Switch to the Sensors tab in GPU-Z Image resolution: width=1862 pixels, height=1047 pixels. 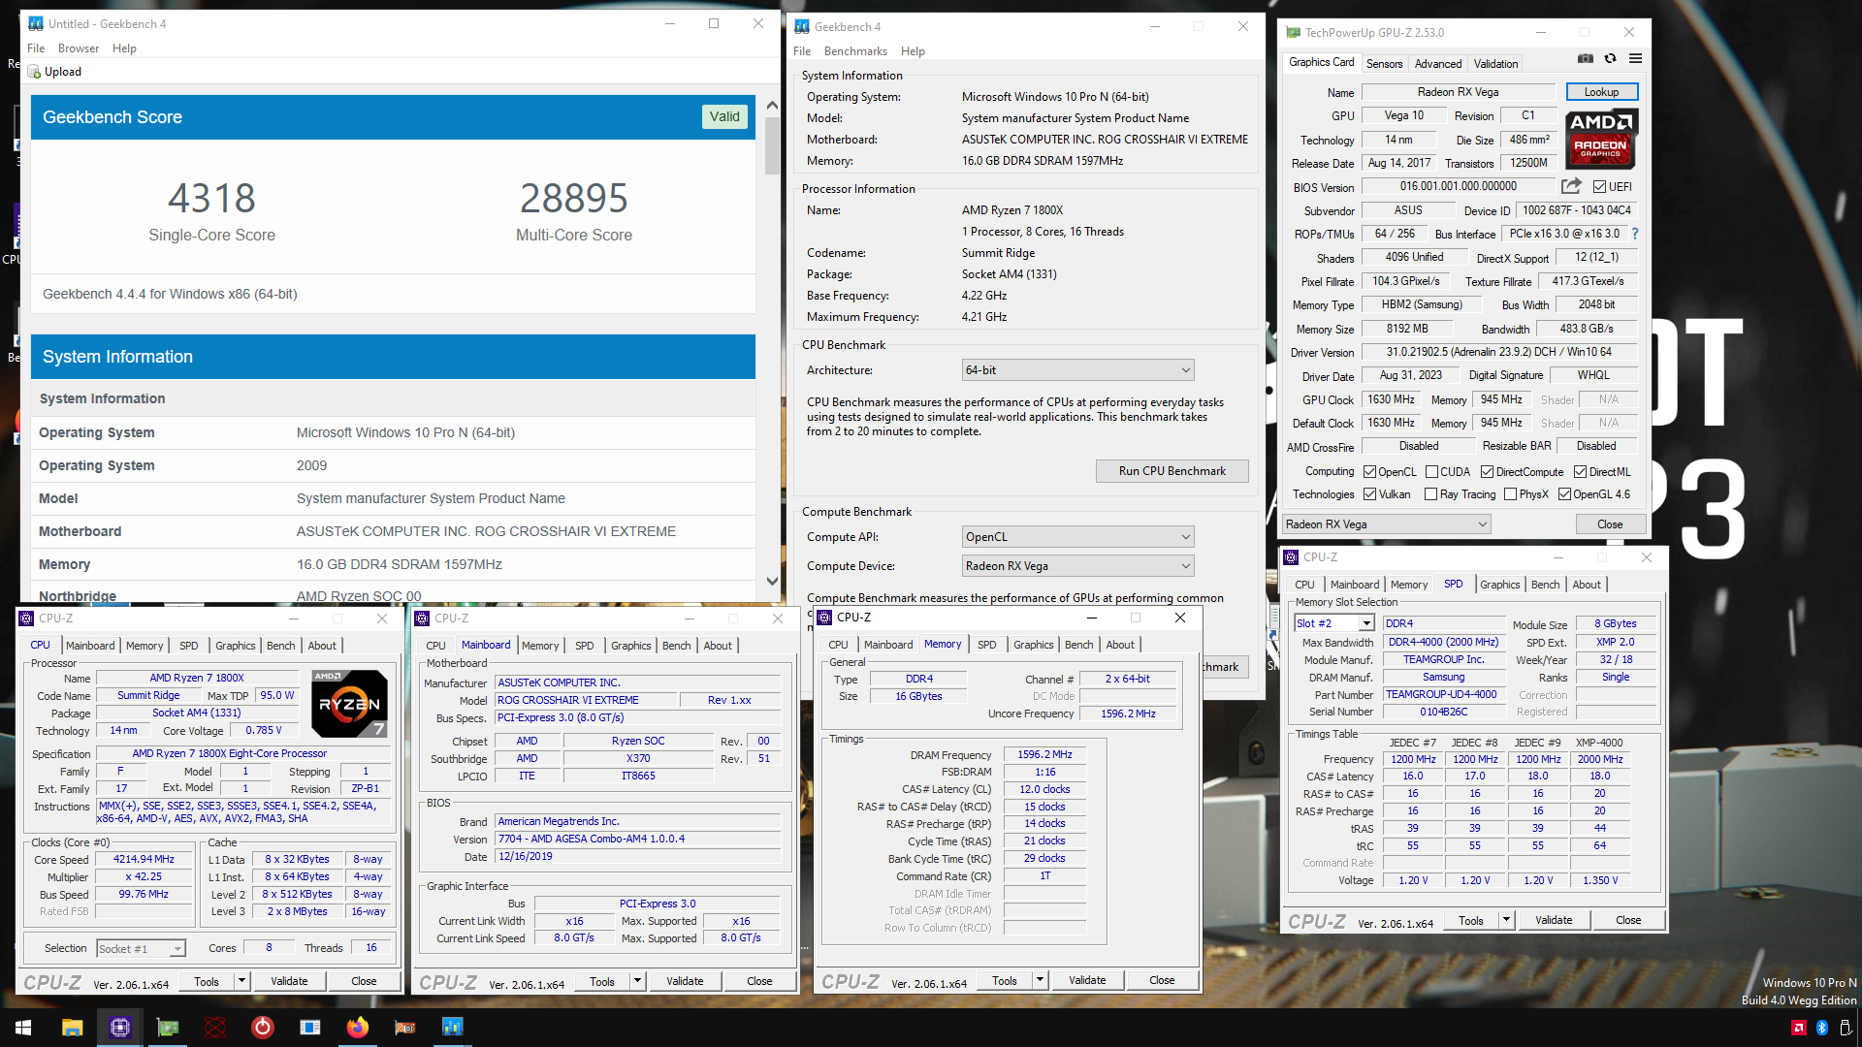[x=1384, y=64]
